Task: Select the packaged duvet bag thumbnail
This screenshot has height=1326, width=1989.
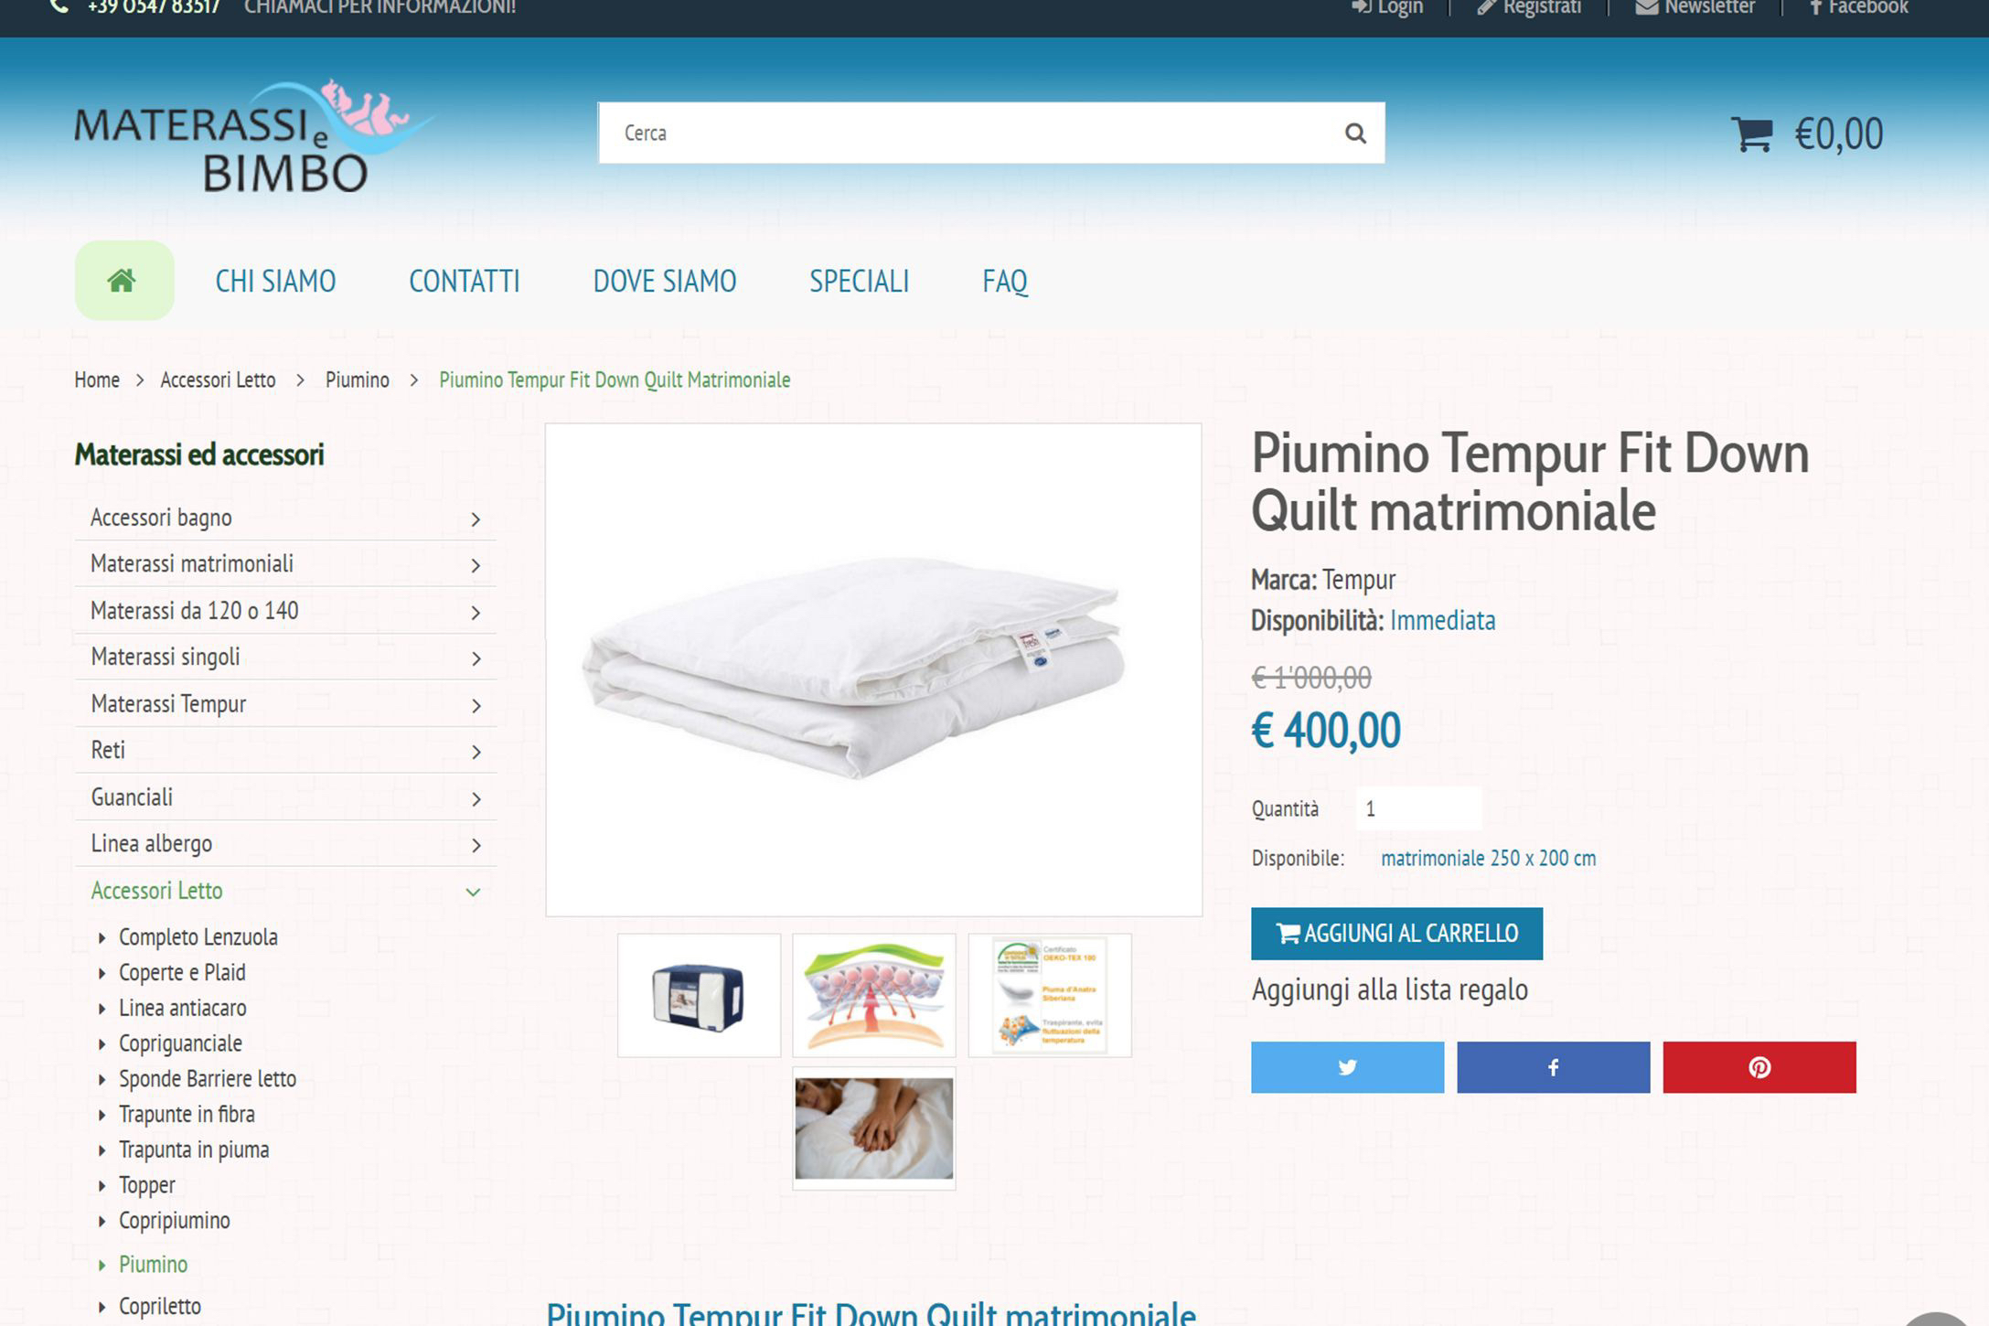Action: (699, 995)
